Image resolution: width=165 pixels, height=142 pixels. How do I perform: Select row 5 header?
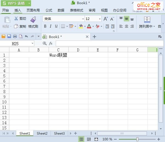pos(4,76)
